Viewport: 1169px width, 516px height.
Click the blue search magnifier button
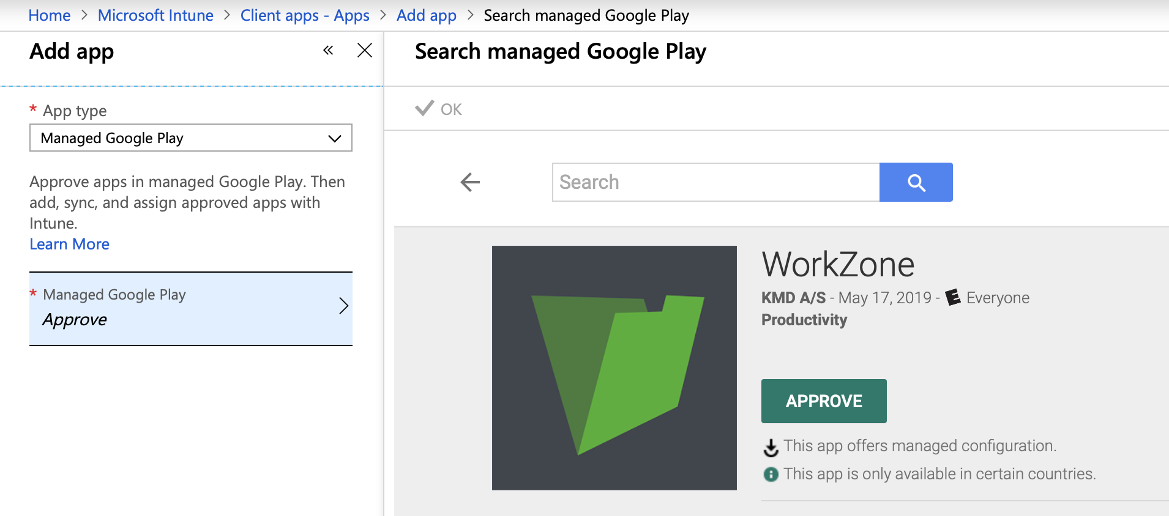[x=916, y=182]
